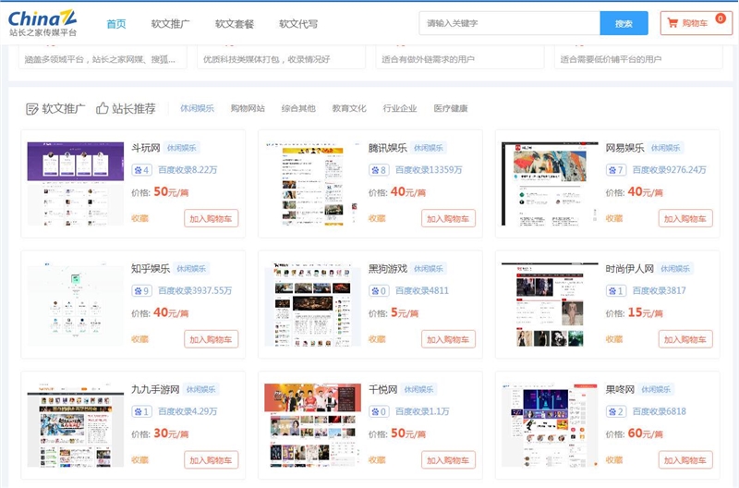
Task: Click the 购物车 cart button
Action: pos(697,23)
